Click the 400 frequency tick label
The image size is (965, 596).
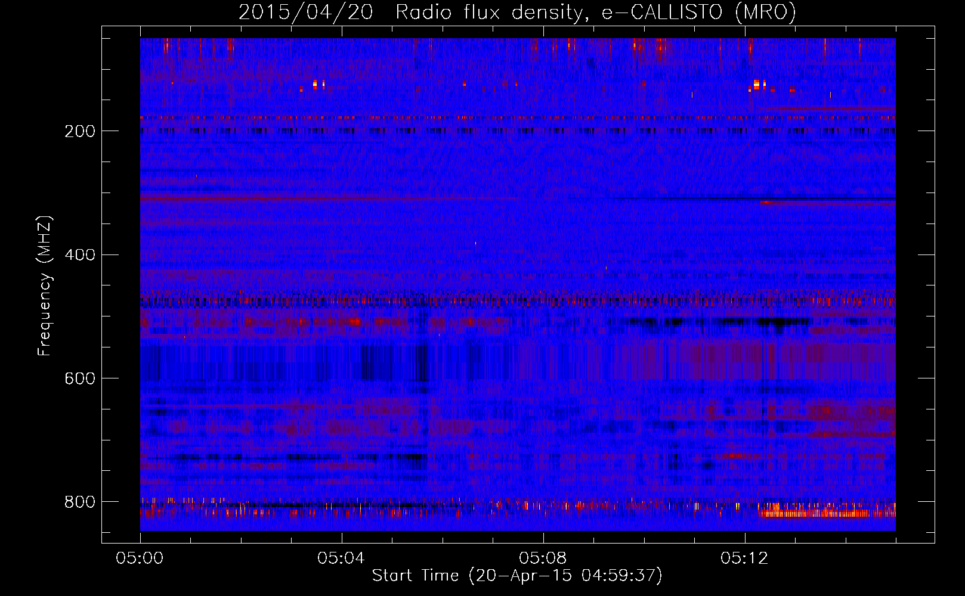(x=80, y=255)
